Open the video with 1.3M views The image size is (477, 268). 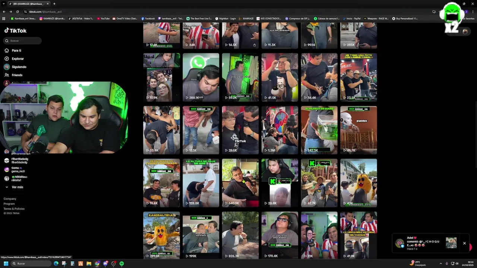pos(280,130)
